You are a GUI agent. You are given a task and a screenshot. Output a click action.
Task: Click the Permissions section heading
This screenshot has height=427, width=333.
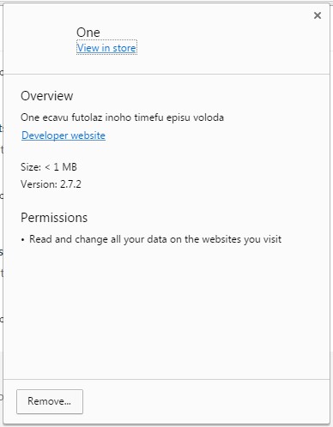point(54,218)
